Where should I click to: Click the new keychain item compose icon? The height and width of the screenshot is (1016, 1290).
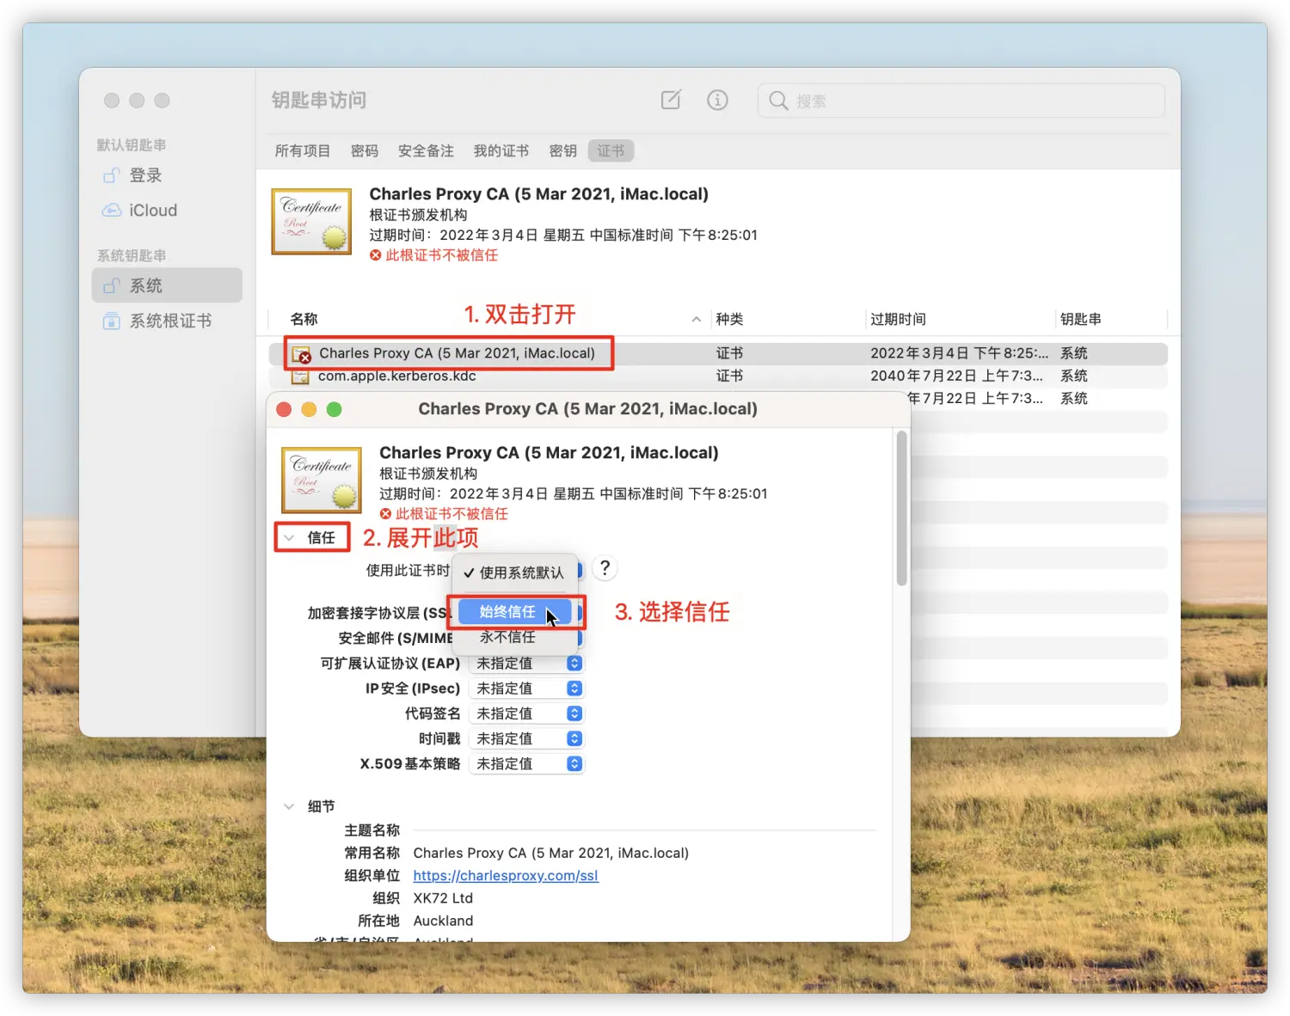[671, 100]
